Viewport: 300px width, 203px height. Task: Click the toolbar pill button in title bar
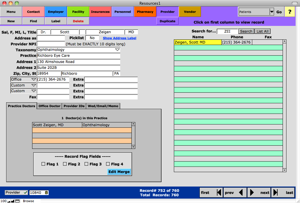pyautogui.click(x=294, y=3)
